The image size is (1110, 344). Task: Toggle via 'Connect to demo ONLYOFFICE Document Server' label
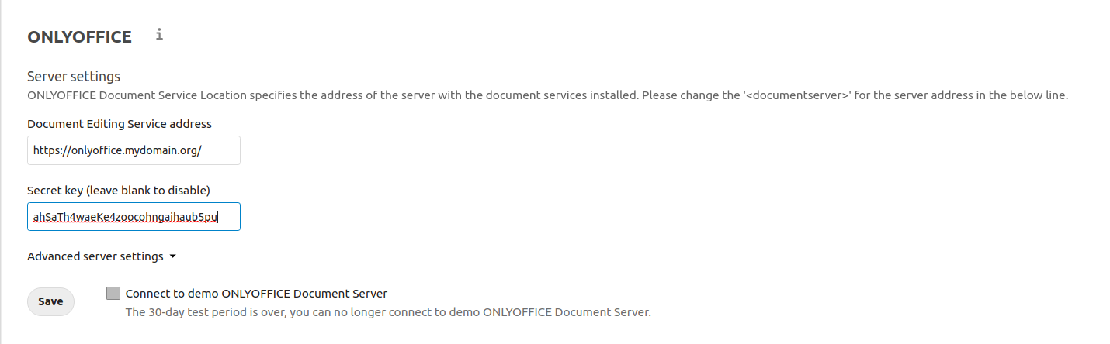pyautogui.click(x=256, y=294)
